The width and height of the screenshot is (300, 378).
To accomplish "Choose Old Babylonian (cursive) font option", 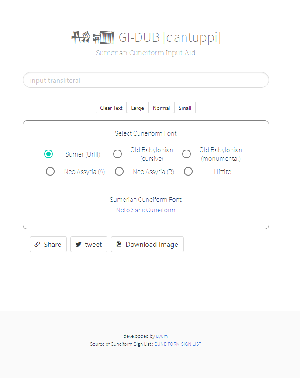I will point(117,154).
